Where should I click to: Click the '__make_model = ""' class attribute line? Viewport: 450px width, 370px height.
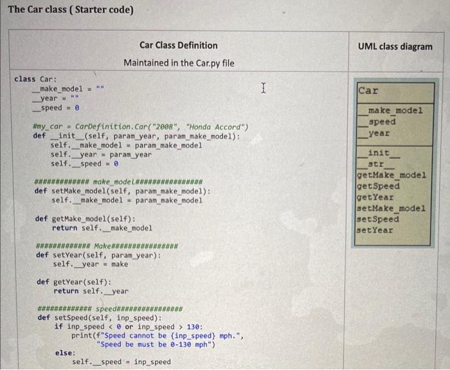(x=68, y=89)
